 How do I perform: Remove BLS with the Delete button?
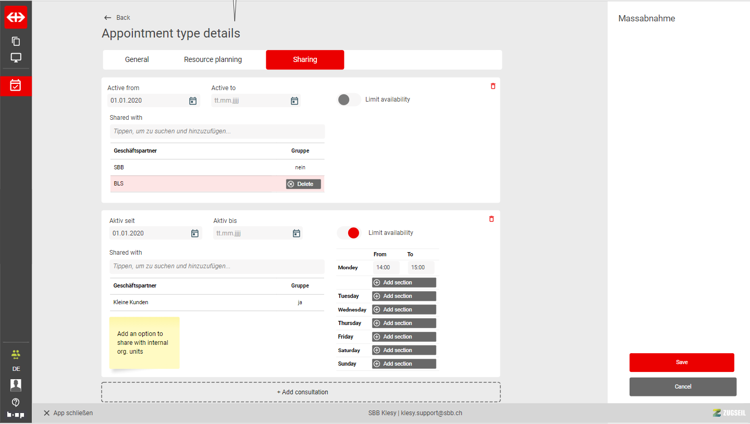(x=303, y=184)
